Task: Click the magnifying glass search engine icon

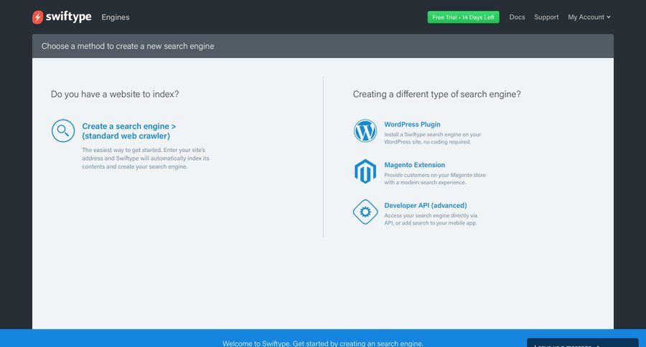Action: coord(63,131)
